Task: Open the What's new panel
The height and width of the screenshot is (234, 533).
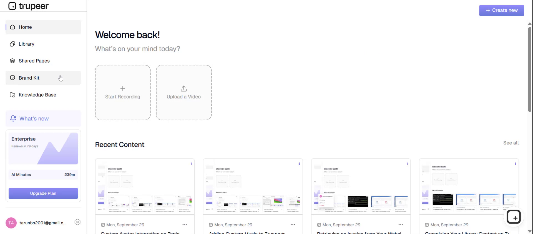Action: coord(43,118)
